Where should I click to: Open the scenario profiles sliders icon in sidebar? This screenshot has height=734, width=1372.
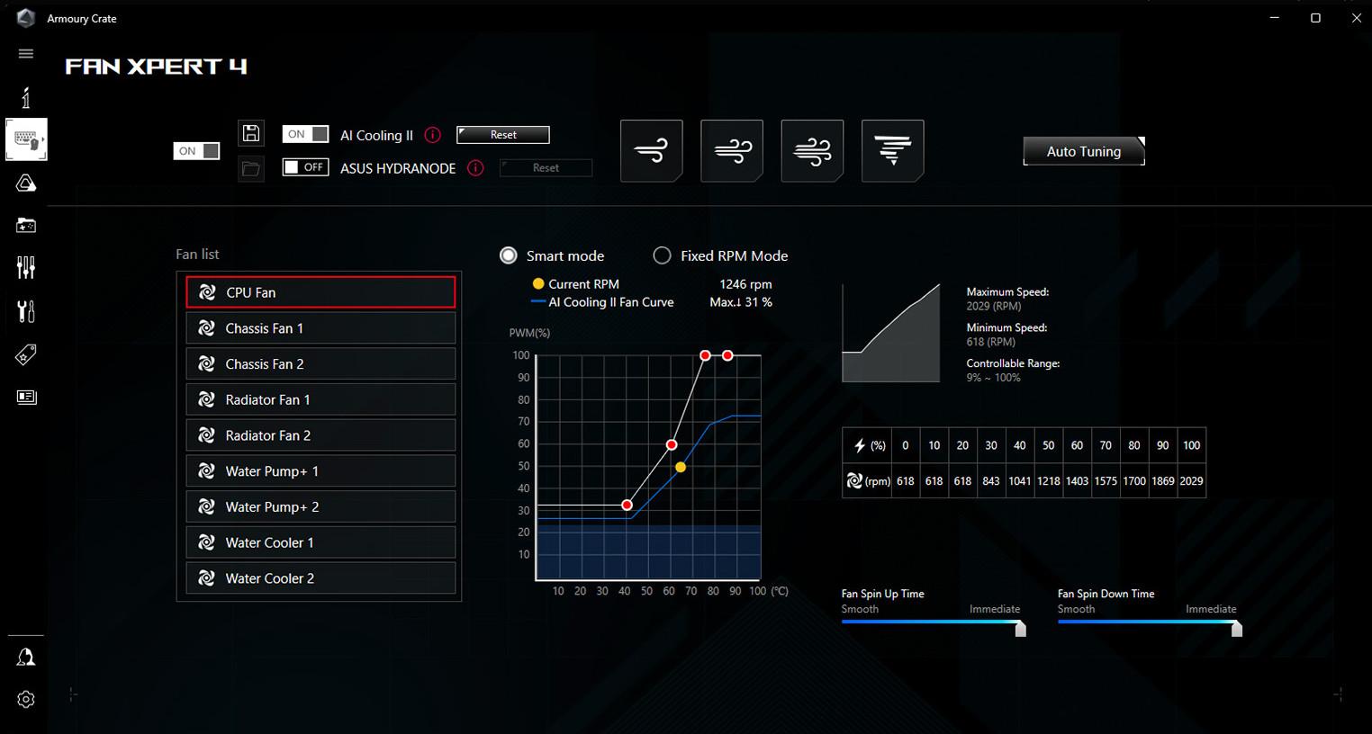point(26,267)
